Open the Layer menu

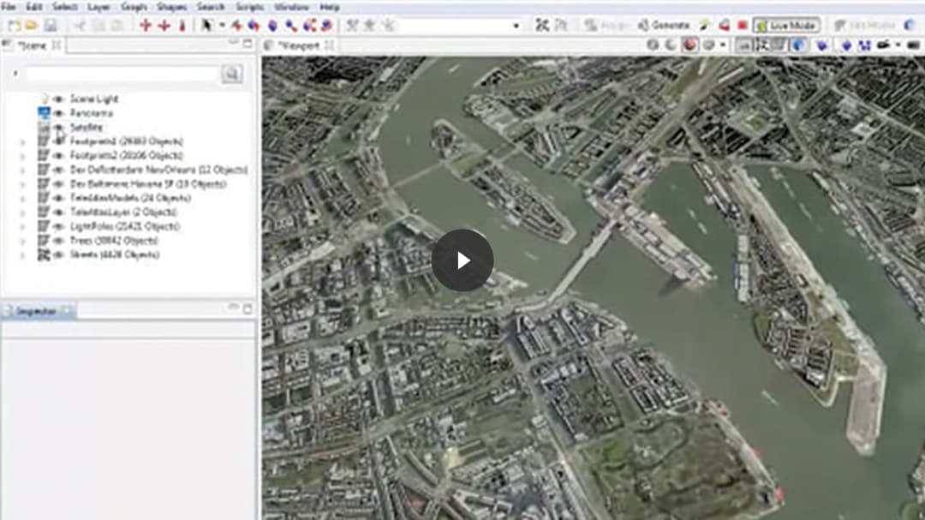tap(98, 7)
